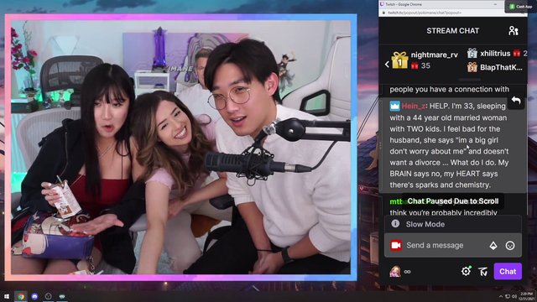Image resolution: width=537 pixels, height=302 pixels.
Task: Click the Slow Mode info icon
Action: pos(395,224)
